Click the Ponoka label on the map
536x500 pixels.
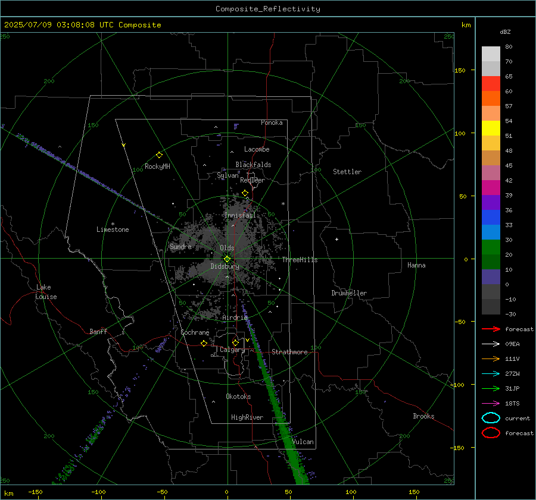click(x=272, y=122)
